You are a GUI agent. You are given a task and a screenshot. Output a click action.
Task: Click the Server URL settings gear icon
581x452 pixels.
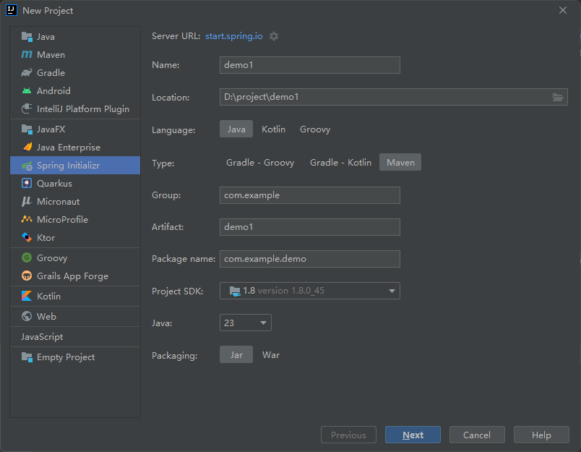pos(274,36)
